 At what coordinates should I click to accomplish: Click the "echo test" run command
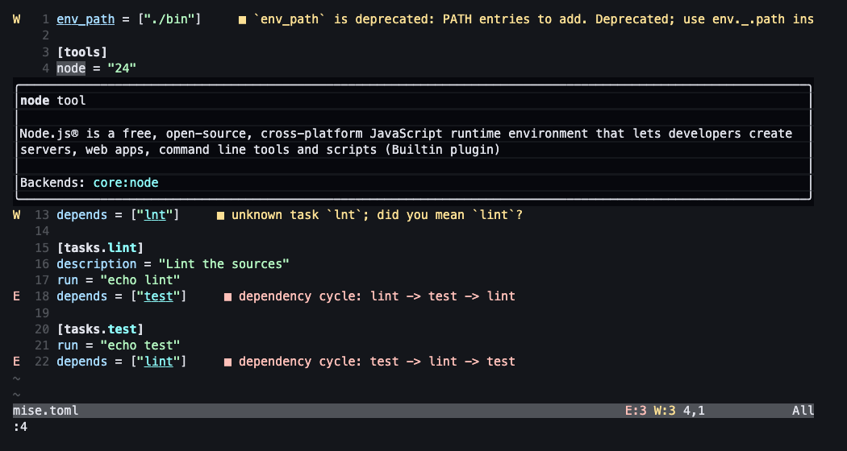pyautogui.click(x=140, y=345)
